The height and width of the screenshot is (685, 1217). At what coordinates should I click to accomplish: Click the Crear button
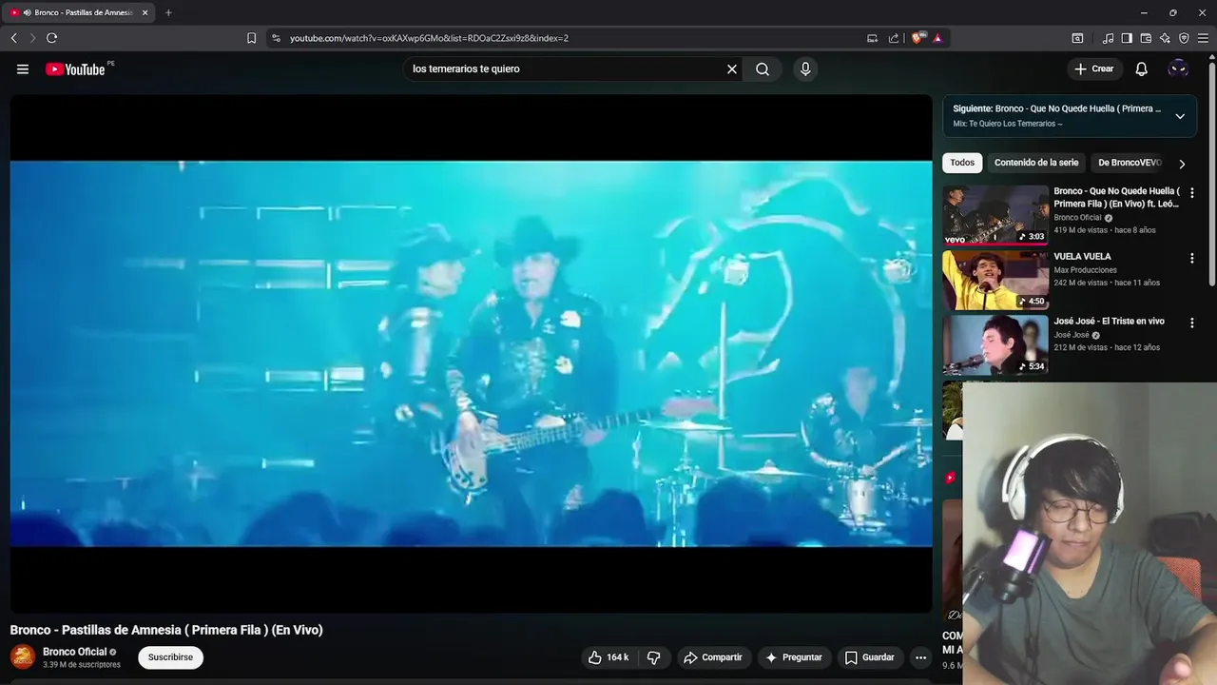pos(1094,68)
